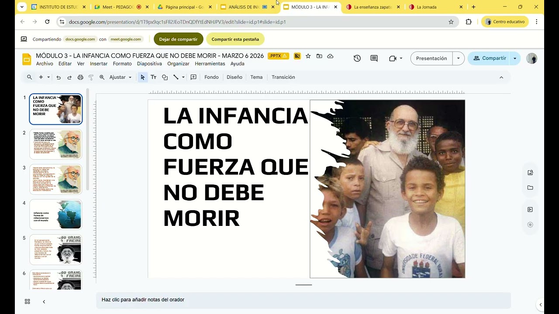This screenshot has width=559, height=314.
Task: Collapse the menus with toolbar chevron
Action: pyautogui.click(x=501, y=77)
